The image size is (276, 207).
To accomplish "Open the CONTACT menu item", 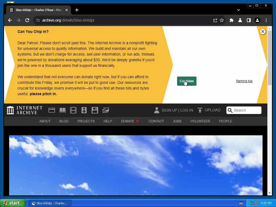I will click(156, 121).
